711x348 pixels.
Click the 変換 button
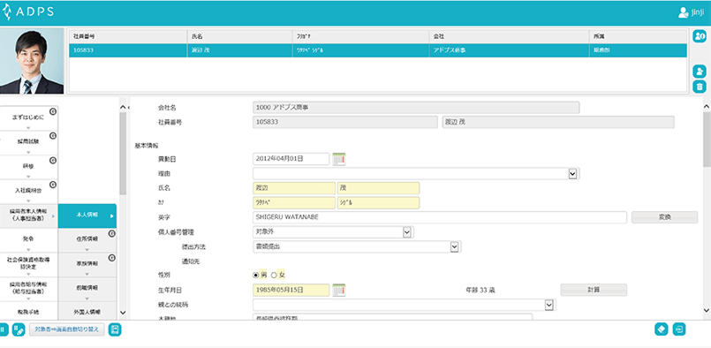click(x=664, y=217)
